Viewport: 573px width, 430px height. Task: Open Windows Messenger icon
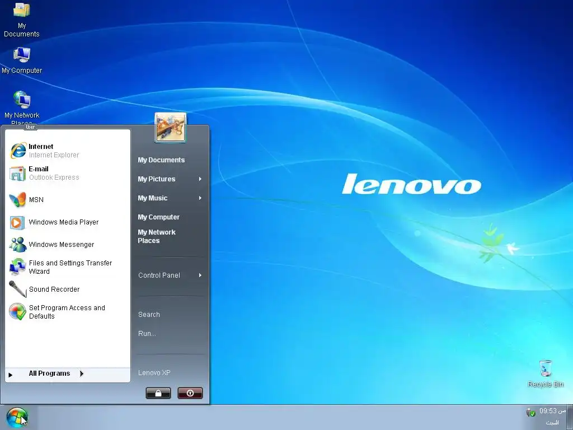pos(17,245)
